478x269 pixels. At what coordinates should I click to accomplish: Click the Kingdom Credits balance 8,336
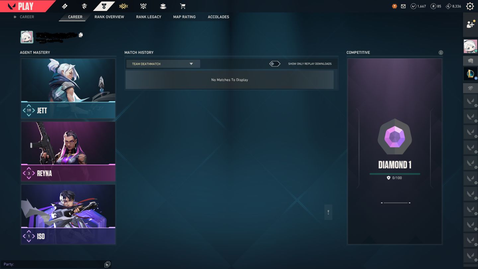coord(453,6)
